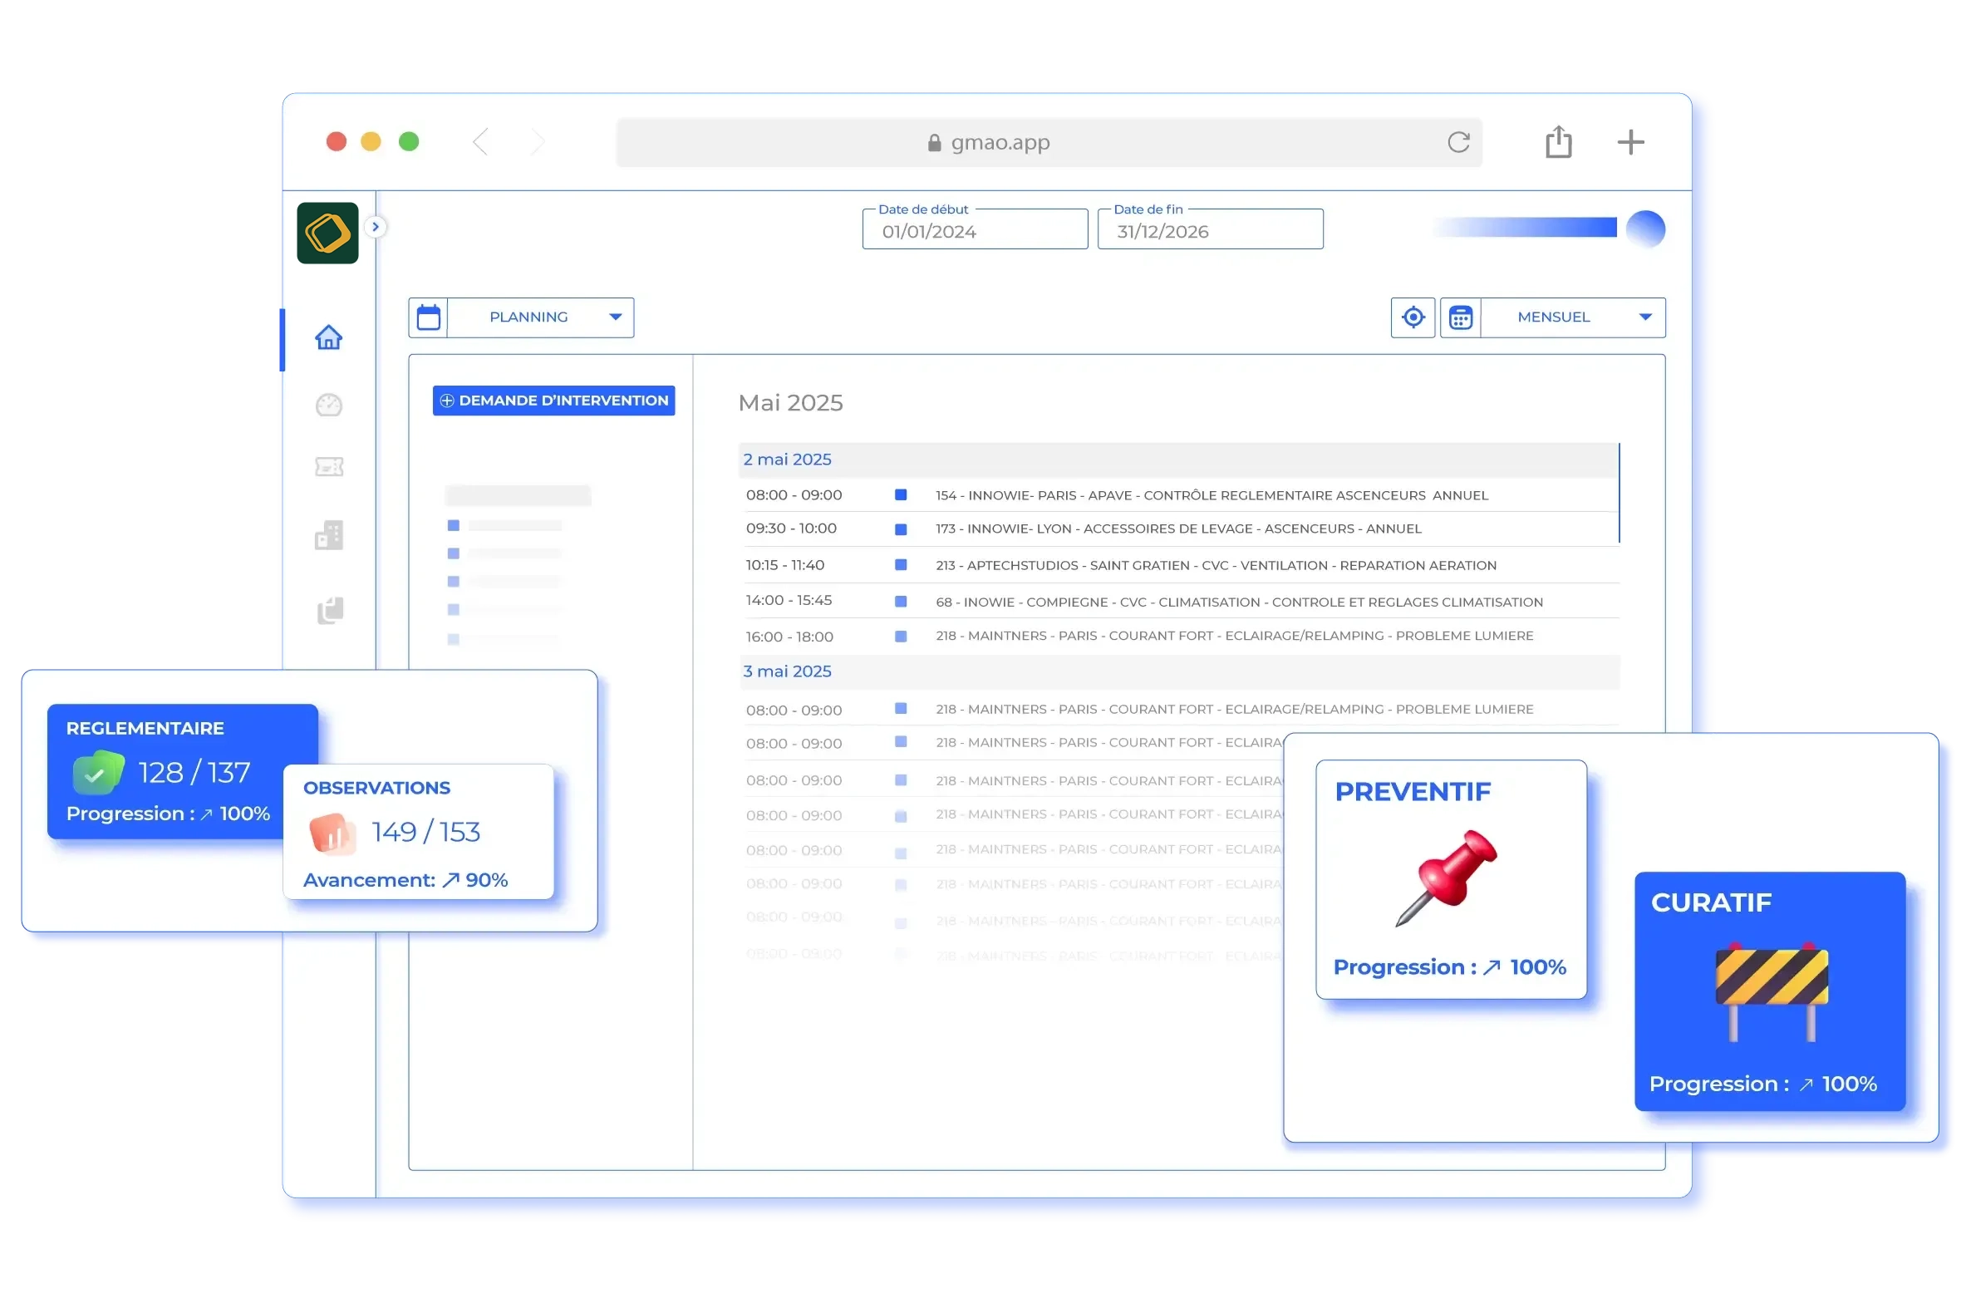Open the home icon in sidebar

click(x=329, y=337)
